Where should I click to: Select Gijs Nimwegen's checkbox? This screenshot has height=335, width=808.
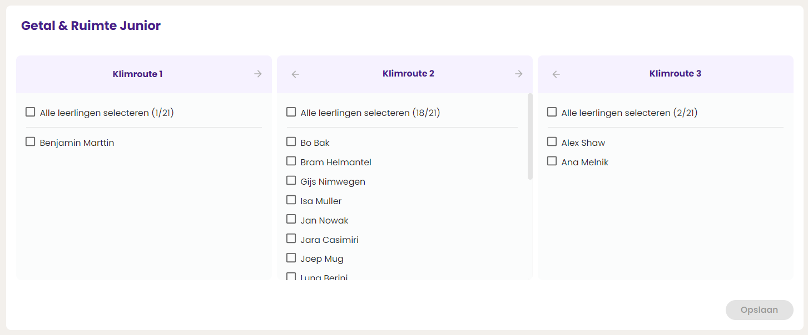(291, 180)
